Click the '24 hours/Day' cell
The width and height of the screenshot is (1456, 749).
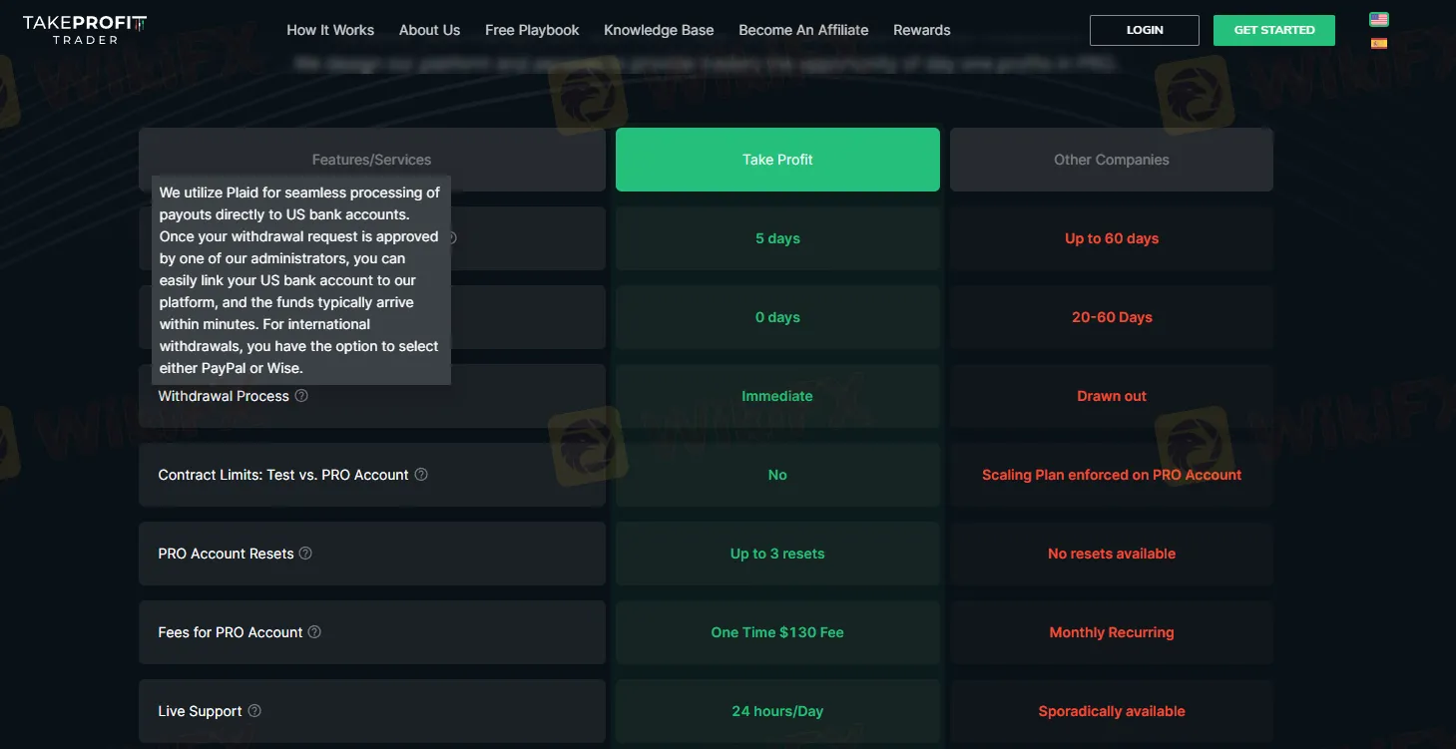tap(777, 711)
